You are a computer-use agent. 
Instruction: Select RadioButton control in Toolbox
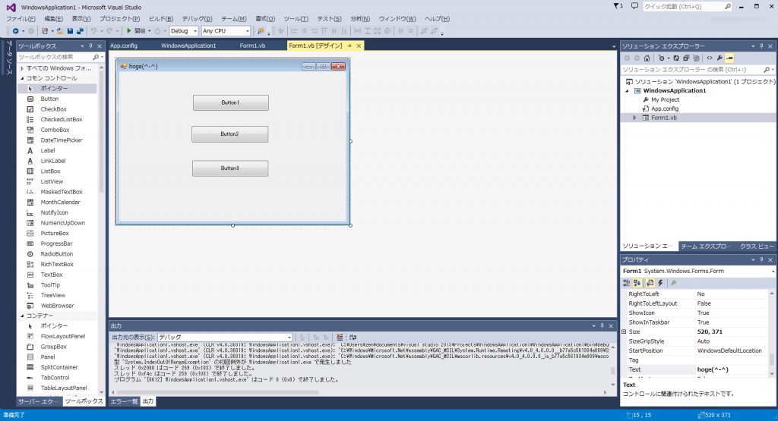tap(56, 254)
